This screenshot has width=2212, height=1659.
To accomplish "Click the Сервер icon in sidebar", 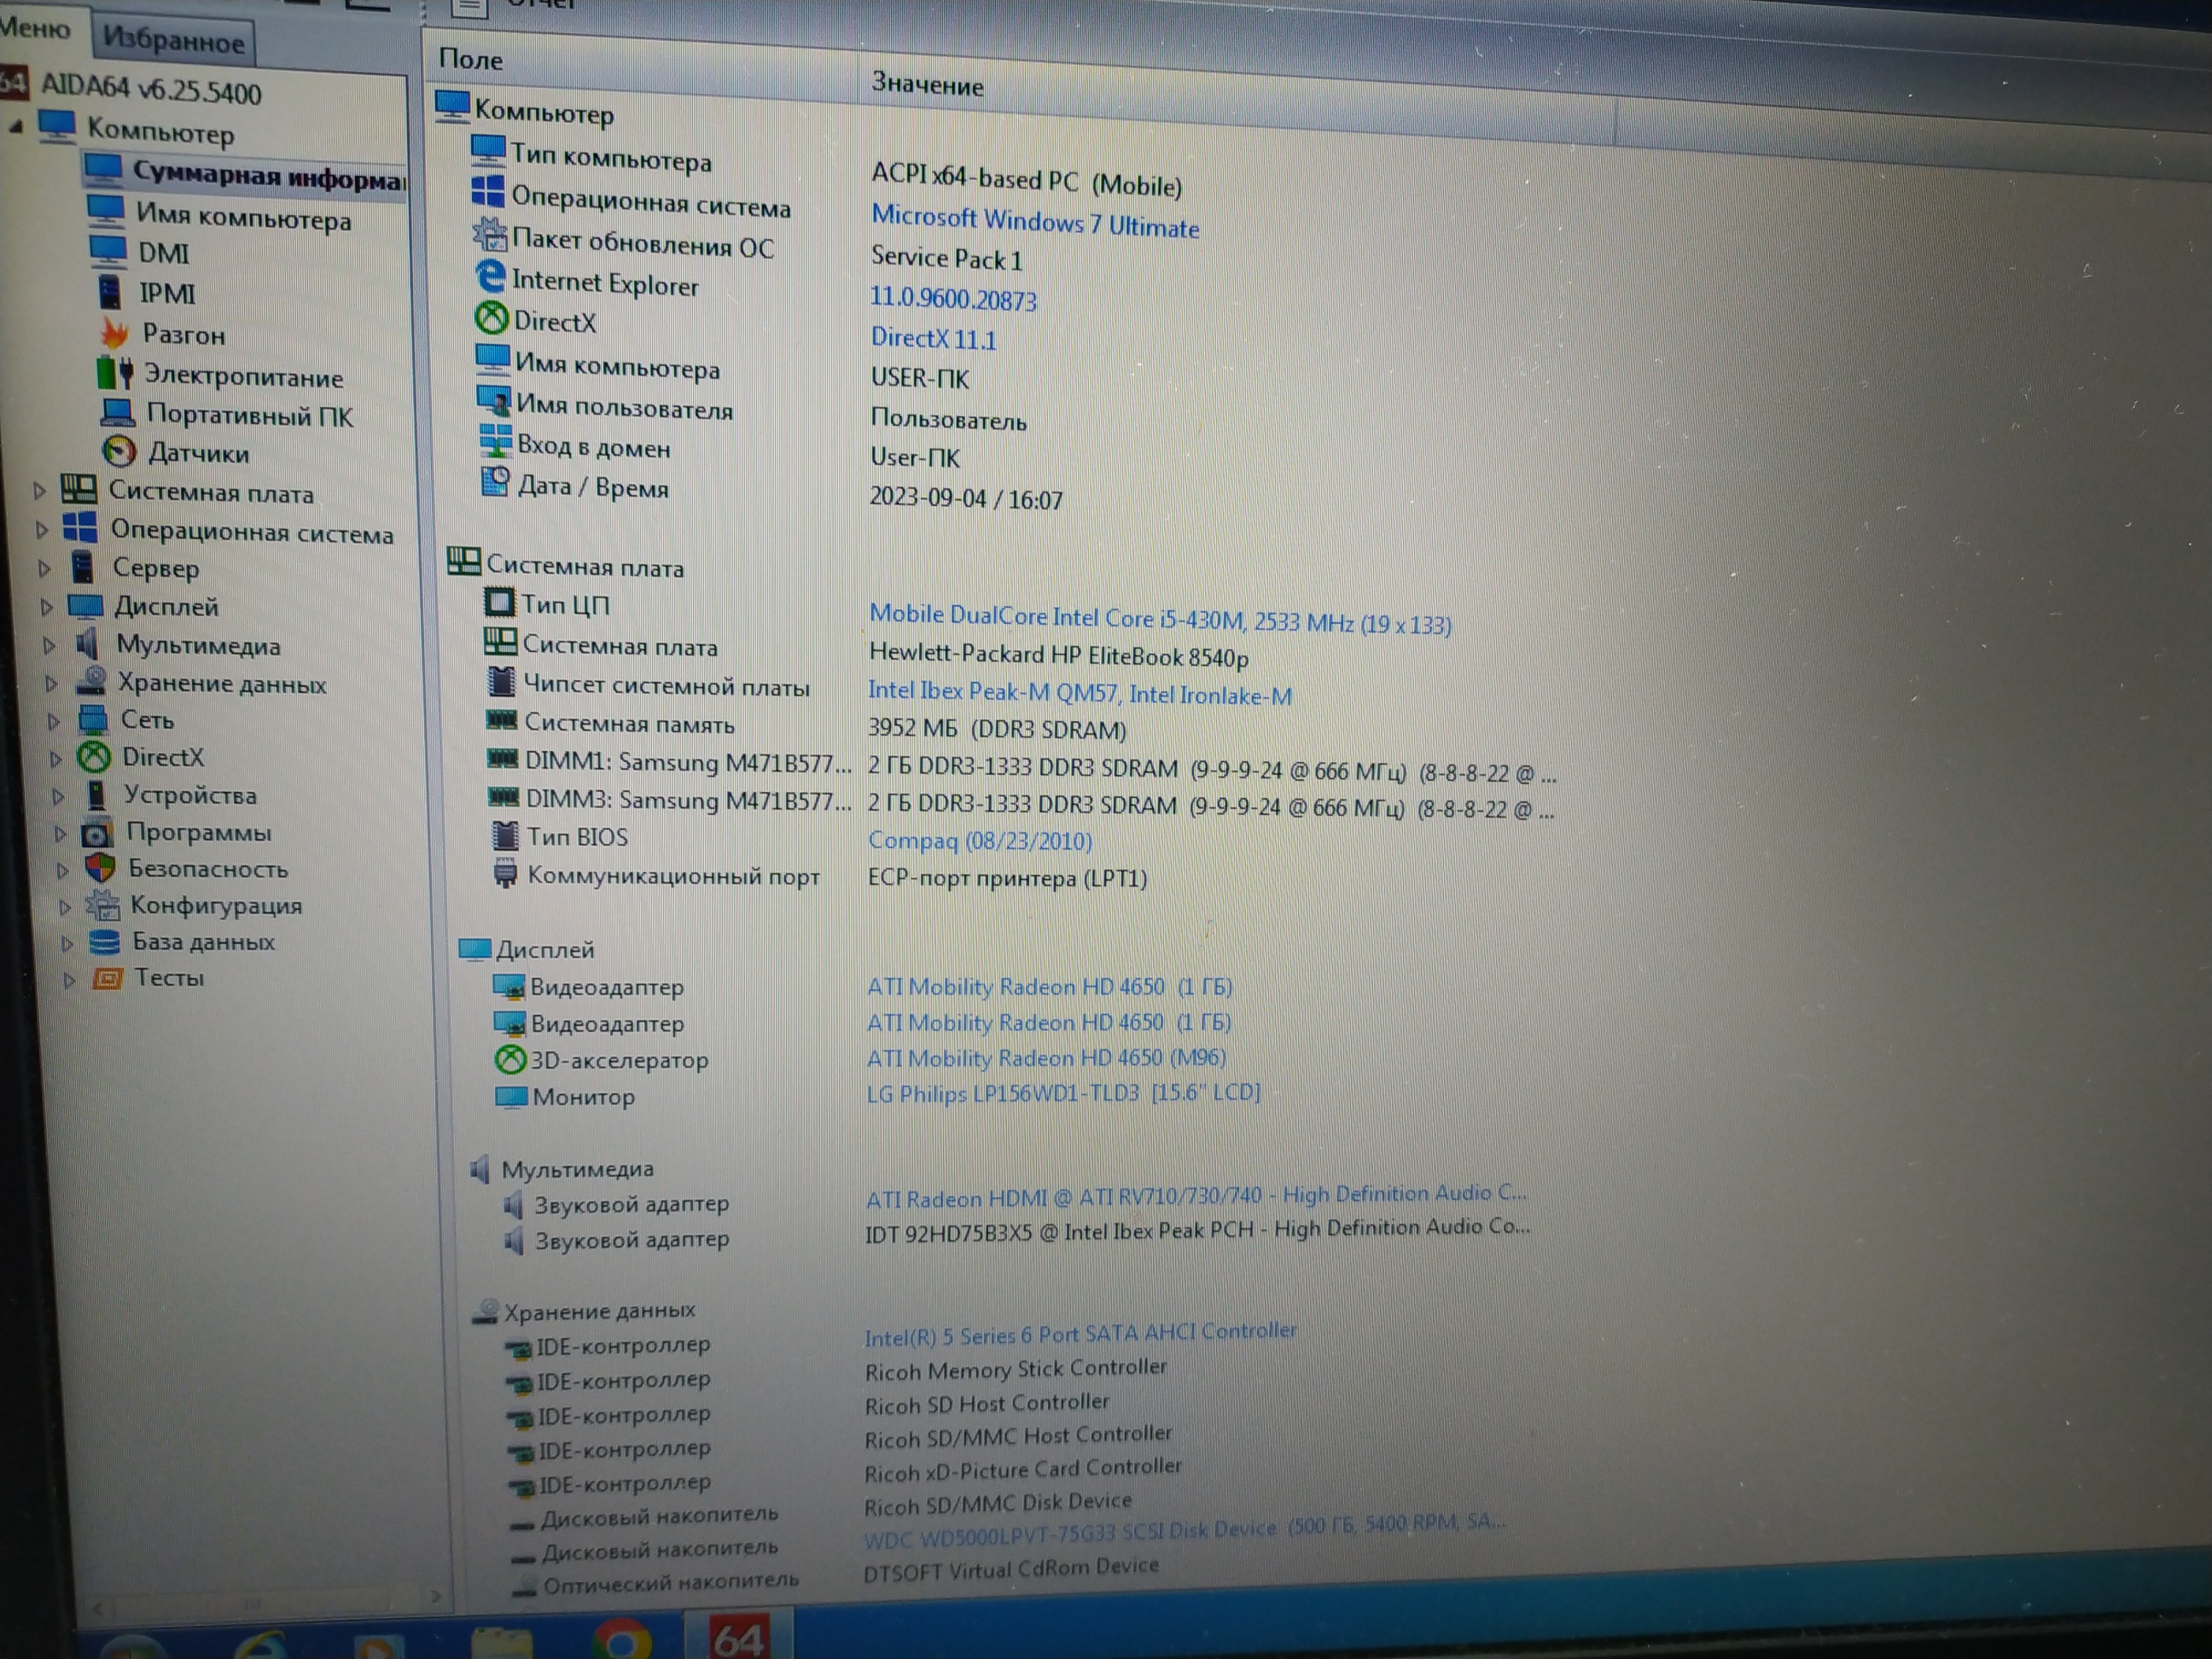I will pyautogui.click(x=83, y=567).
